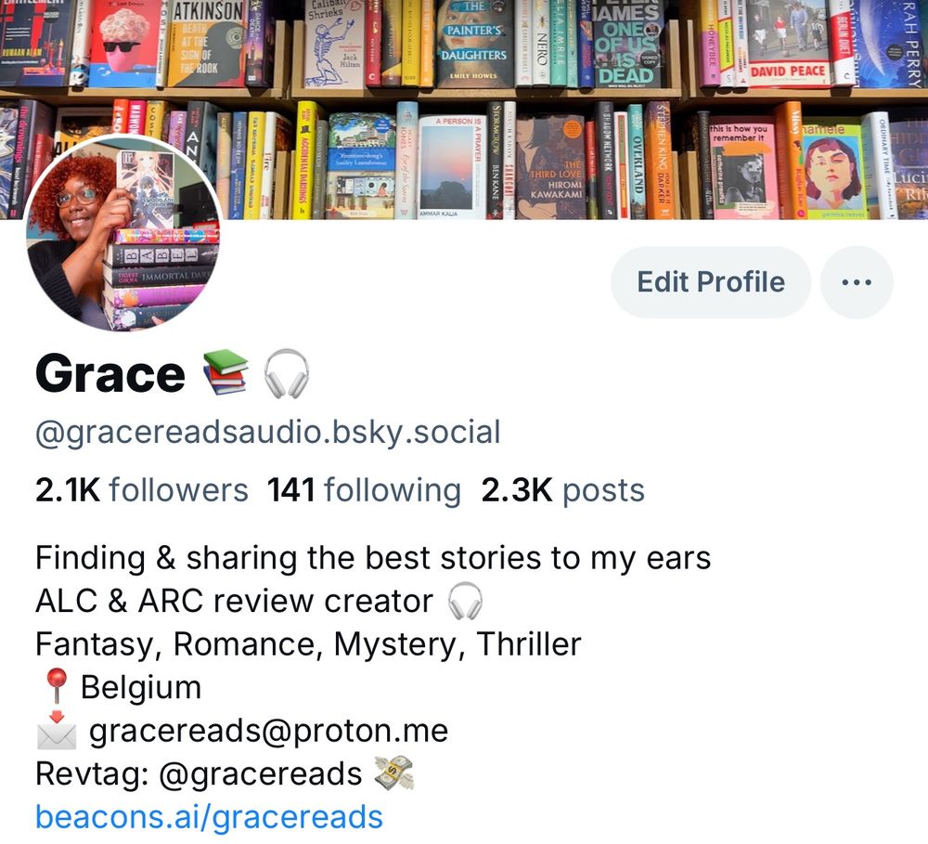Click the books emoji beside Grace
Image resolution: width=928 pixels, height=844 pixels.
pos(225,373)
